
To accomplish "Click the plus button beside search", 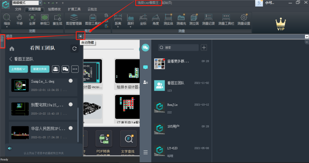I will (204, 47).
